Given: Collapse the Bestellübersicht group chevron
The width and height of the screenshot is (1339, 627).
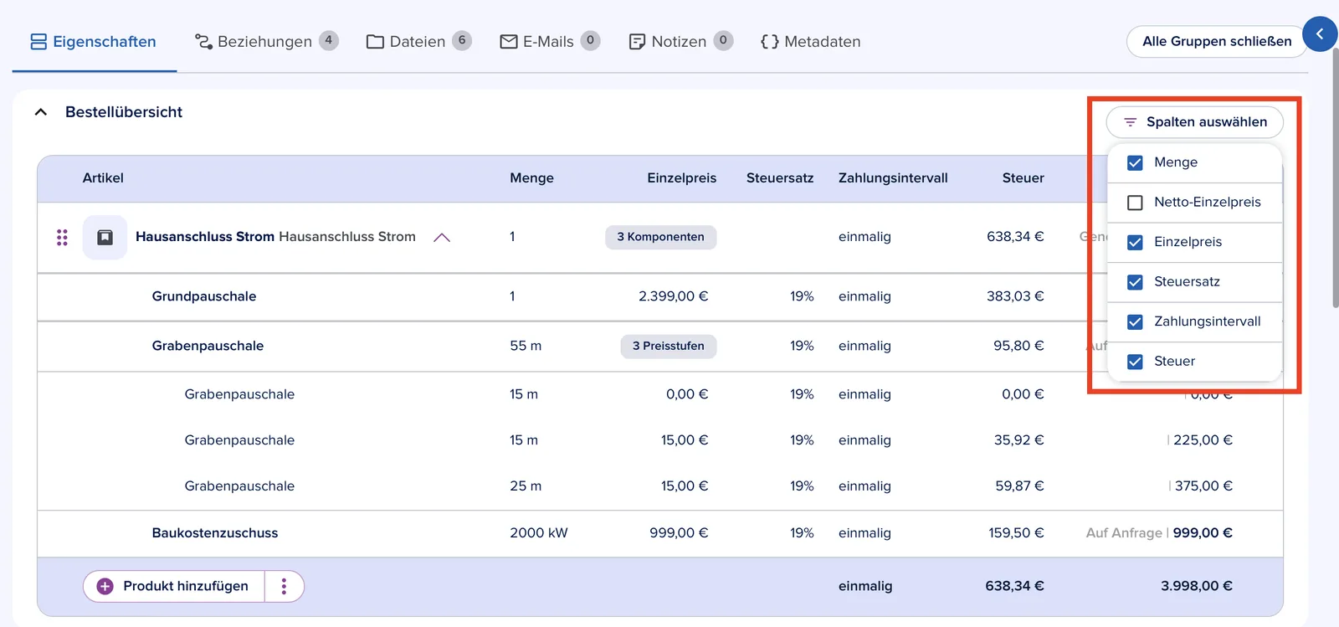Looking at the screenshot, I should pos(40,112).
